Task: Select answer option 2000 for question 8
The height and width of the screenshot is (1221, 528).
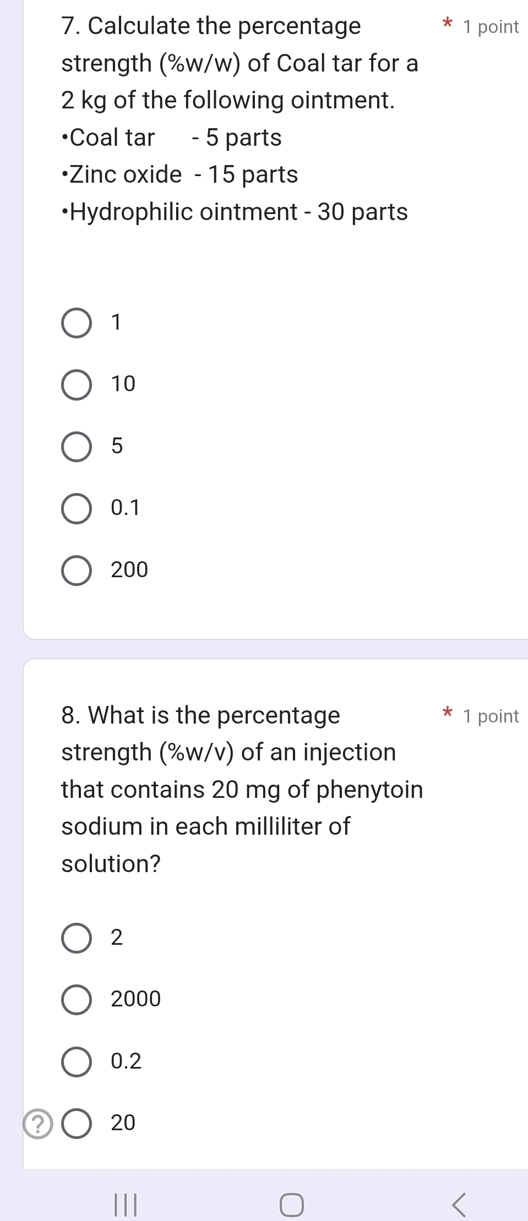Action: point(77,1000)
